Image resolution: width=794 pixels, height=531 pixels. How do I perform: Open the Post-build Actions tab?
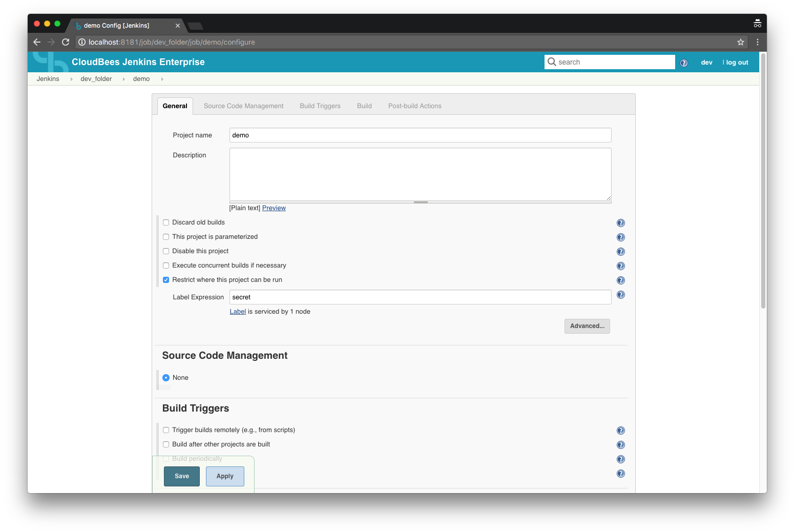(414, 106)
